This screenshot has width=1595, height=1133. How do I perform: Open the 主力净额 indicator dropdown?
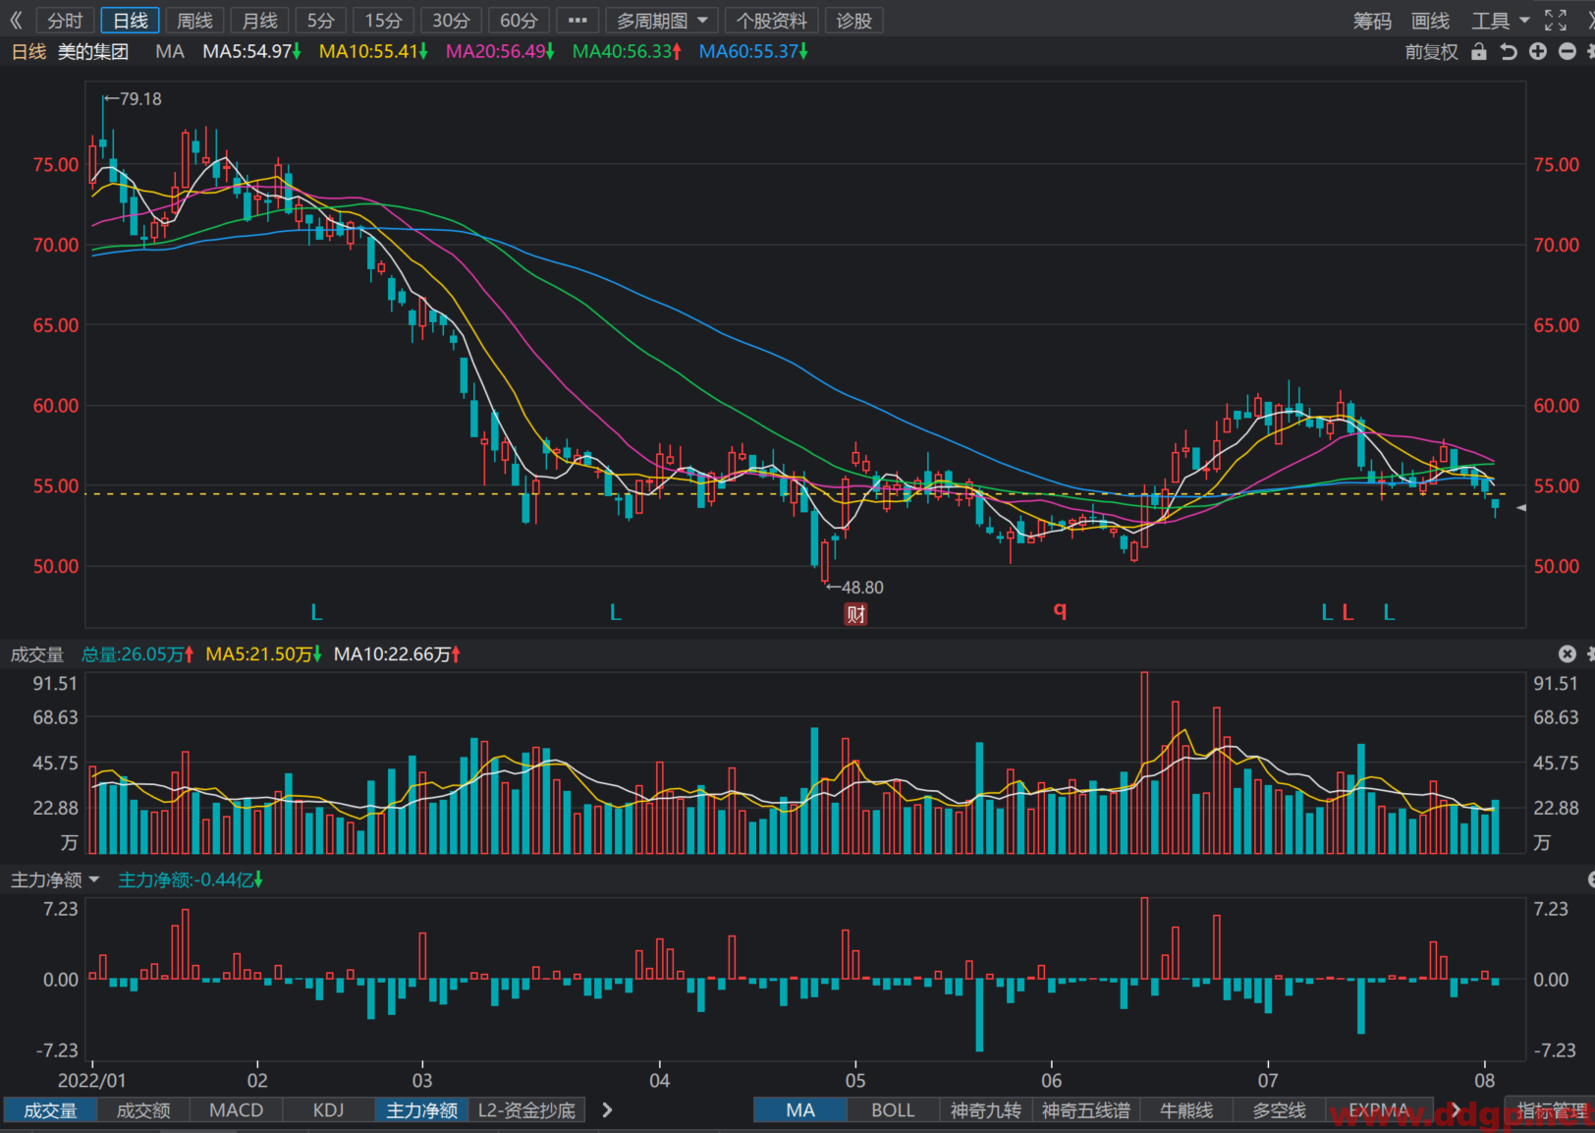coord(55,880)
